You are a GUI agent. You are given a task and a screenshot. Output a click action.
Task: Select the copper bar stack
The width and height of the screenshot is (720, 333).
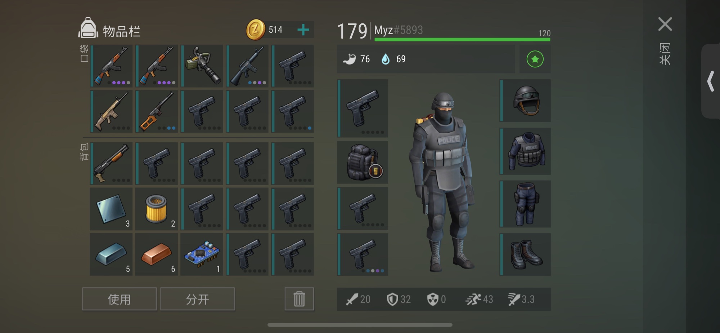pos(157,254)
